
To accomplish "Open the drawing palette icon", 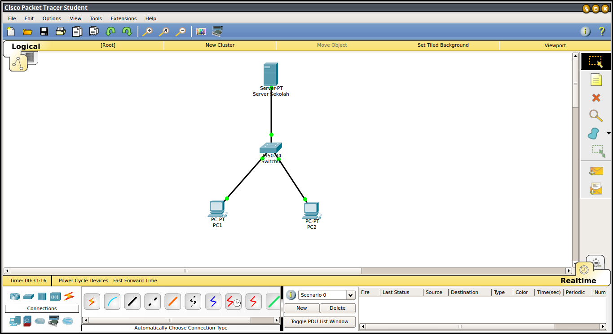I will pos(201,31).
